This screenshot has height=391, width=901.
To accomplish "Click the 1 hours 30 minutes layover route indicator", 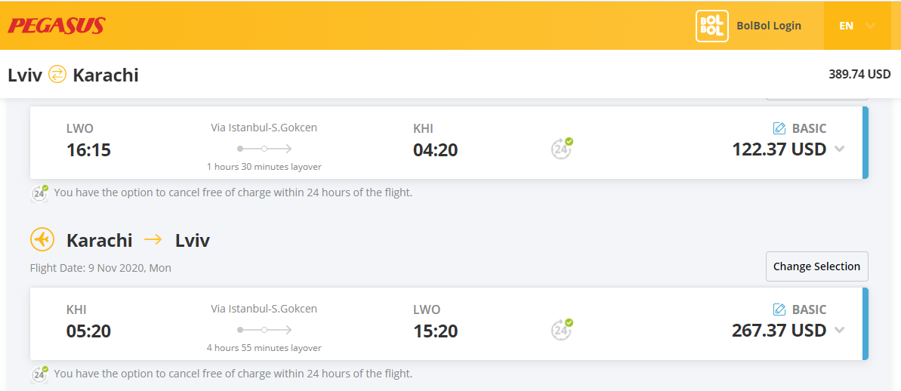I will [264, 149].
